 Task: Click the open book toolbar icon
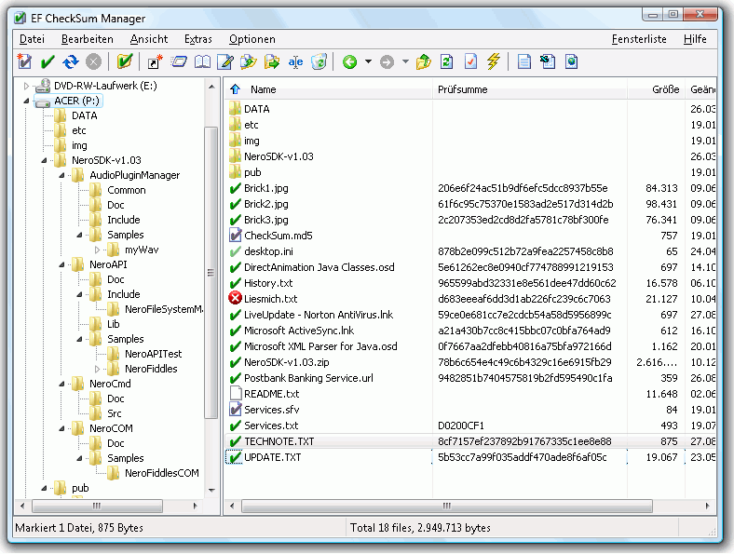click(201, 61)
